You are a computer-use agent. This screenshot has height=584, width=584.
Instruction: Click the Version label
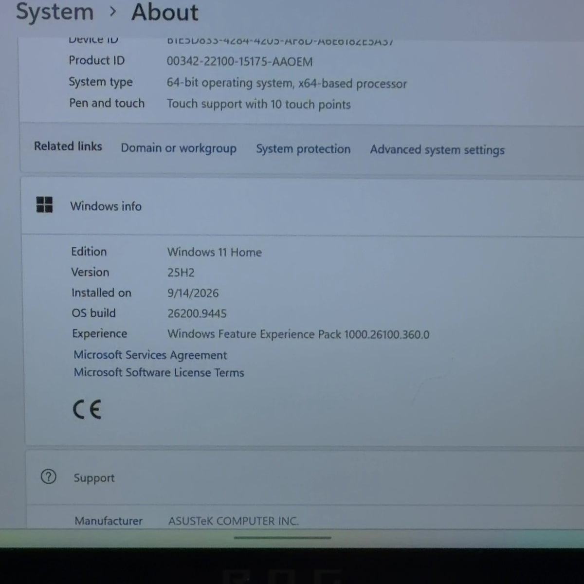click(91, 272)
